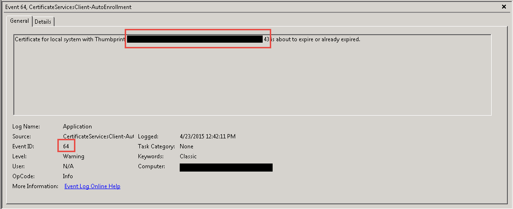Open the Event Log Online Help link
The width and height of the screenshot is (513, 209).
click(92, 186)
